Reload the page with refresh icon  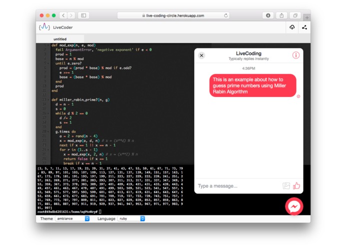226,15
